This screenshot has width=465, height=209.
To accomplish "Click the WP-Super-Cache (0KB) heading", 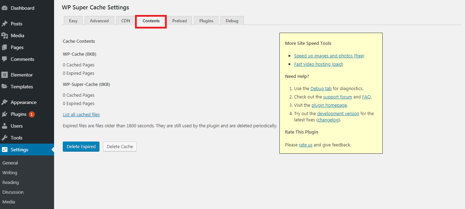I will (87, 84).
